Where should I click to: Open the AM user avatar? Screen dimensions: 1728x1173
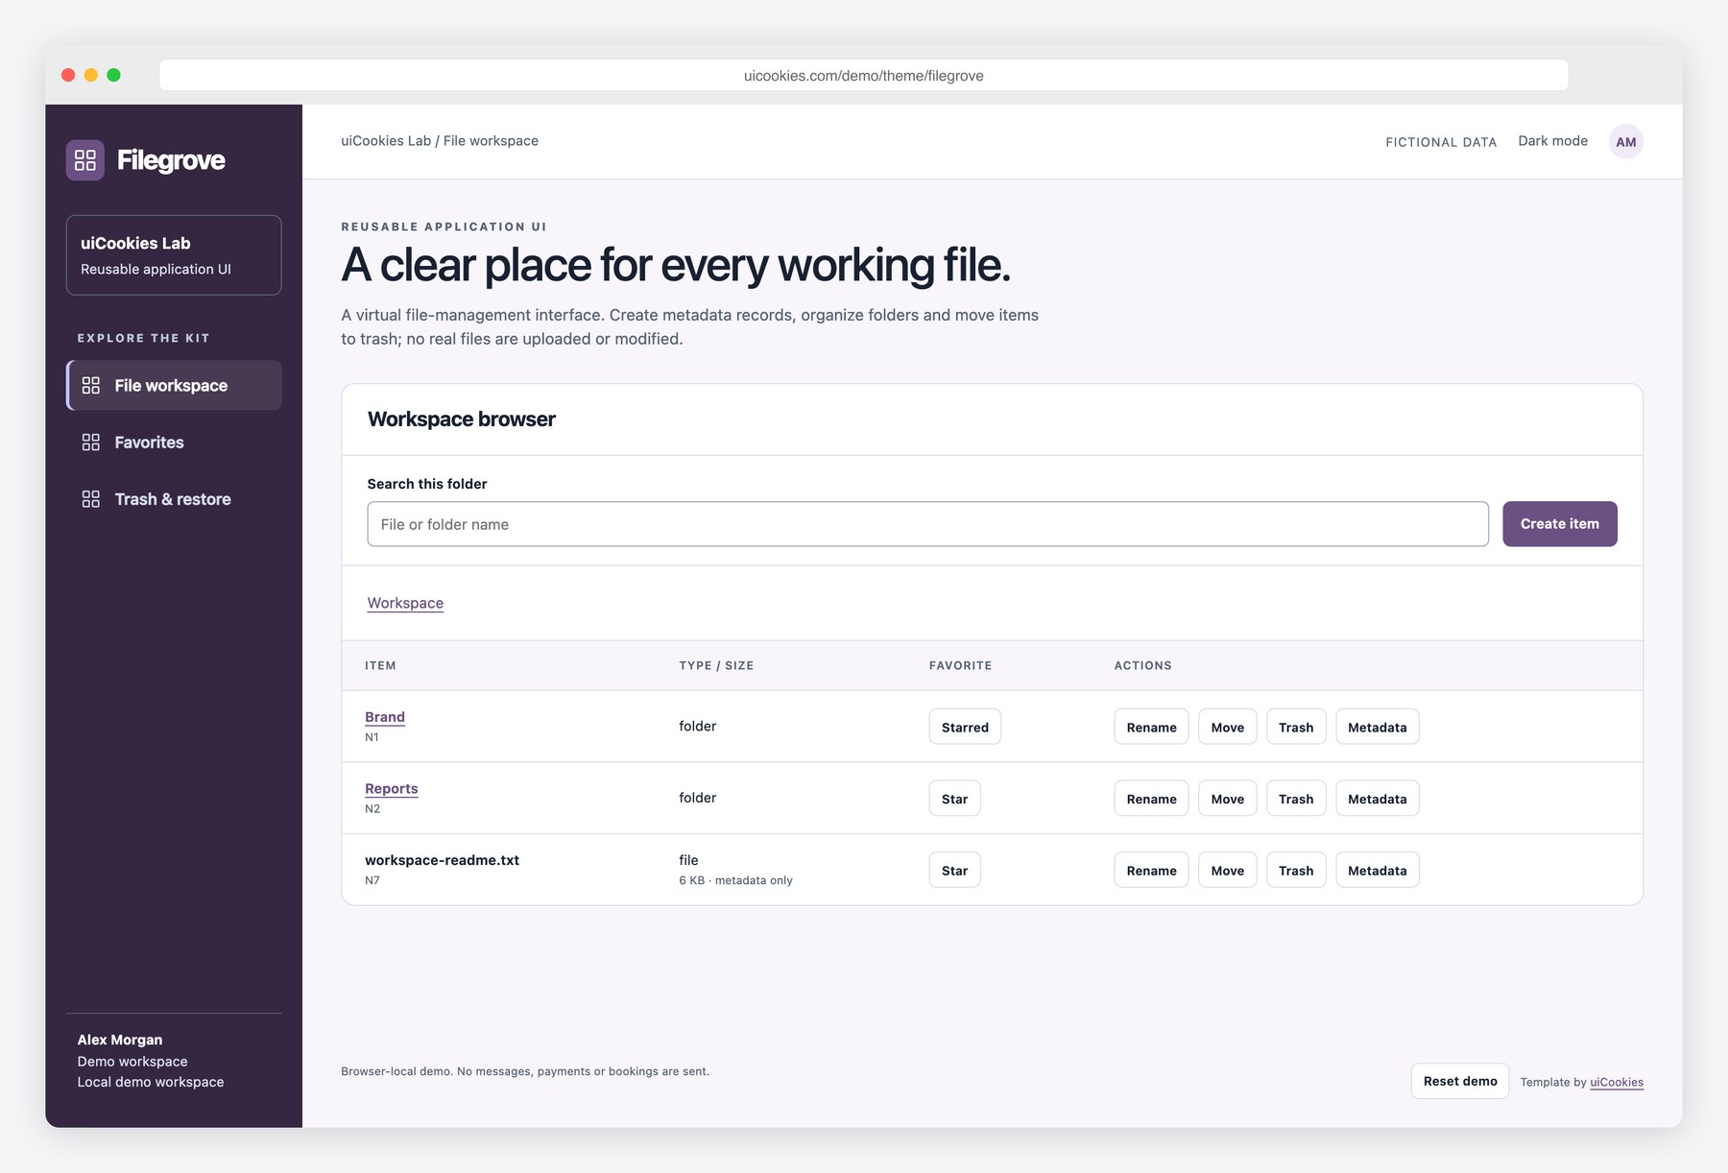coord(1625,142)
